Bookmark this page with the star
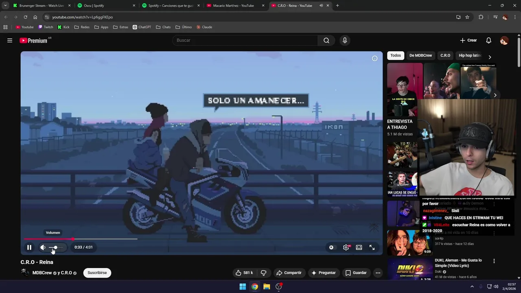This screenshot has width=521, height=293. tap(467, 17)
